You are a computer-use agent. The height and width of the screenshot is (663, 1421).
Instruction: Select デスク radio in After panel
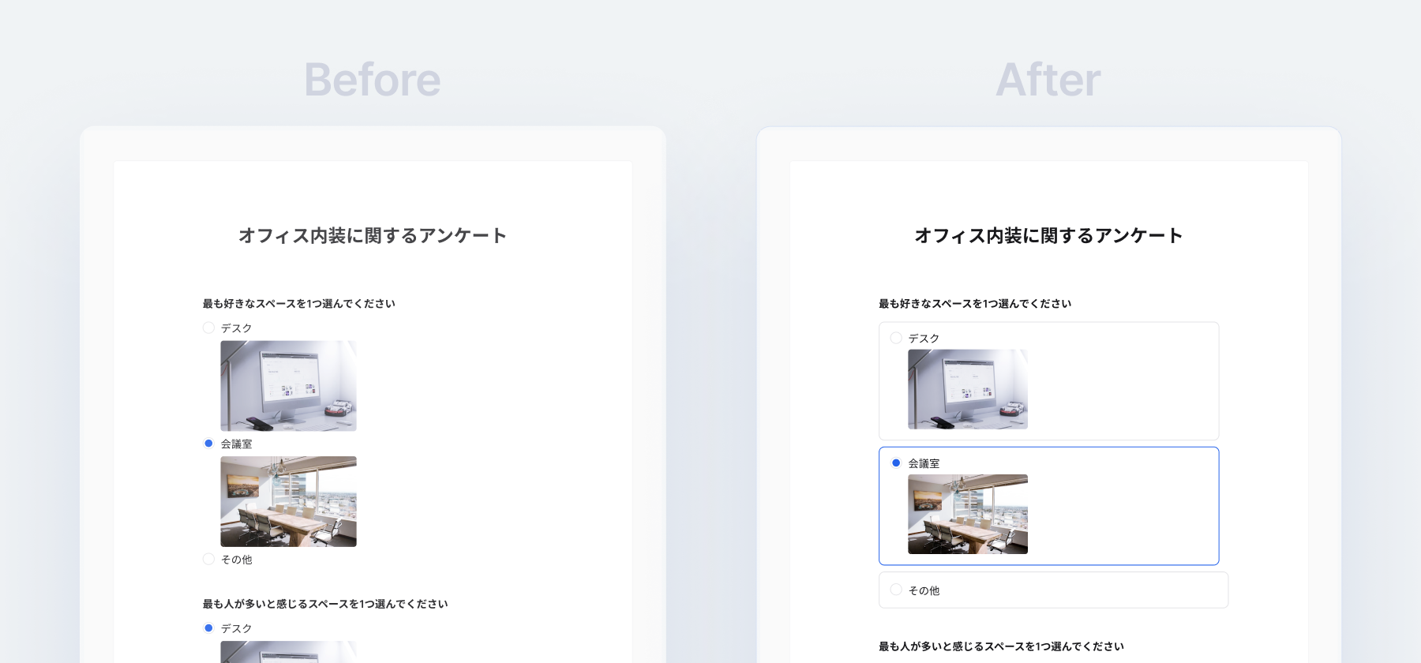[x=896, y=338]
